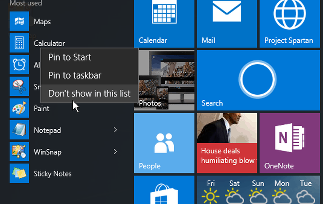Click the Notepad label text
323x204 pixels.
[47, 130]
